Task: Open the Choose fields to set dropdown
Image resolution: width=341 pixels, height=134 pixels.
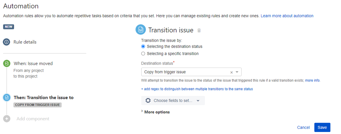Action: (x=173, y=101)
